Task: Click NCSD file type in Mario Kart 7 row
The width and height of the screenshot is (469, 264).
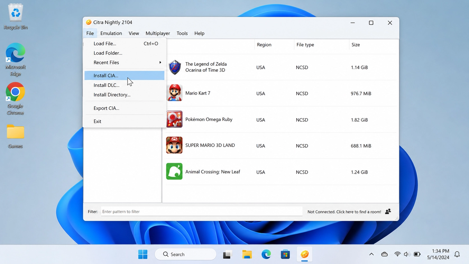Action: point(302,93)
